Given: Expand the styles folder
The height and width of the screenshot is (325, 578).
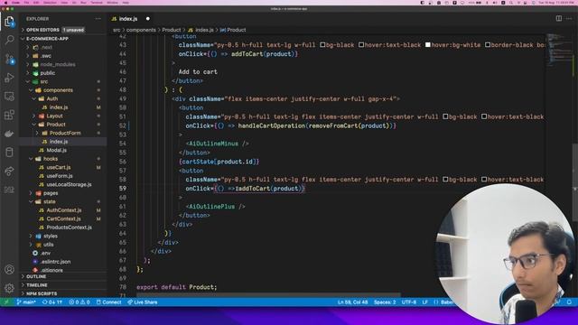Looking at the screenshot, I should click(x=51, y=236).
